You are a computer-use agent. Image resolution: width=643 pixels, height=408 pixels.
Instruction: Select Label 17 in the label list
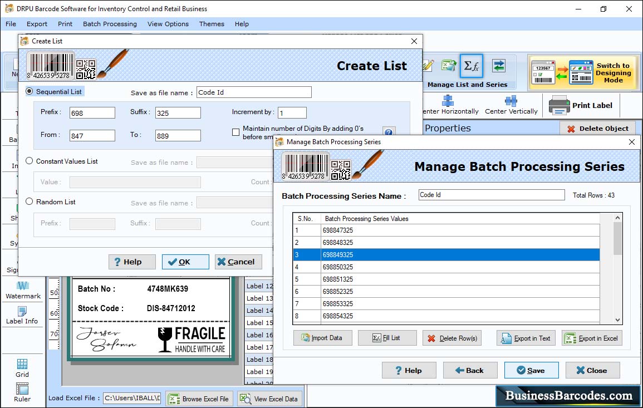(259, 347)
